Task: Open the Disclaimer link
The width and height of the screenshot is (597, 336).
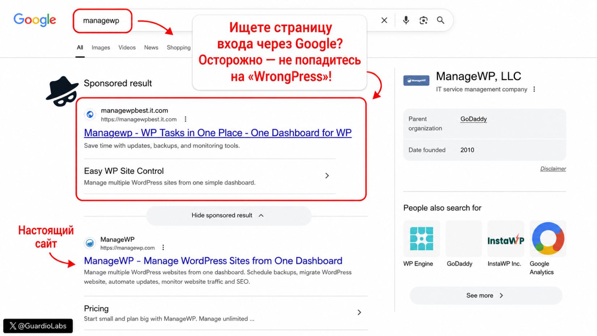Action: (x=553, y=169)
